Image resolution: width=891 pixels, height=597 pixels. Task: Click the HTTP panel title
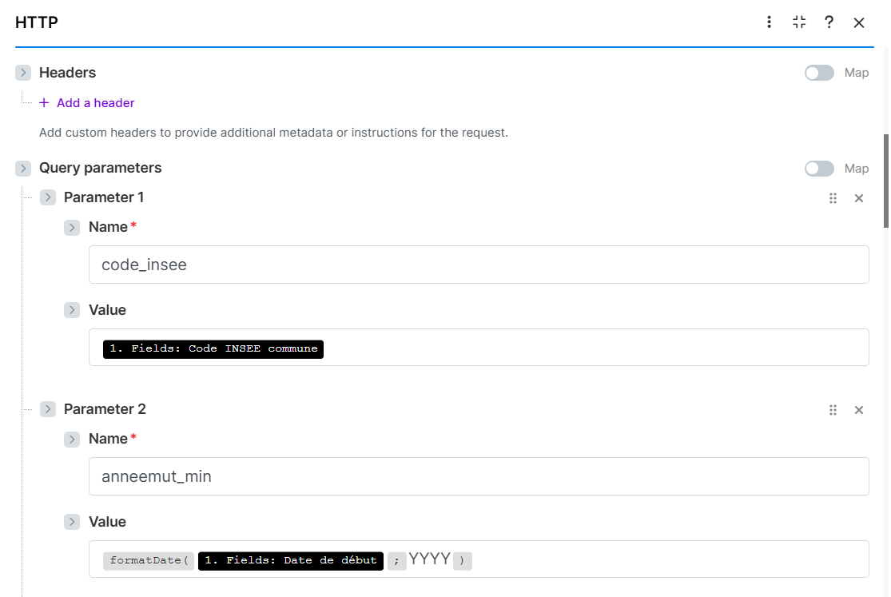click(37, 22)
